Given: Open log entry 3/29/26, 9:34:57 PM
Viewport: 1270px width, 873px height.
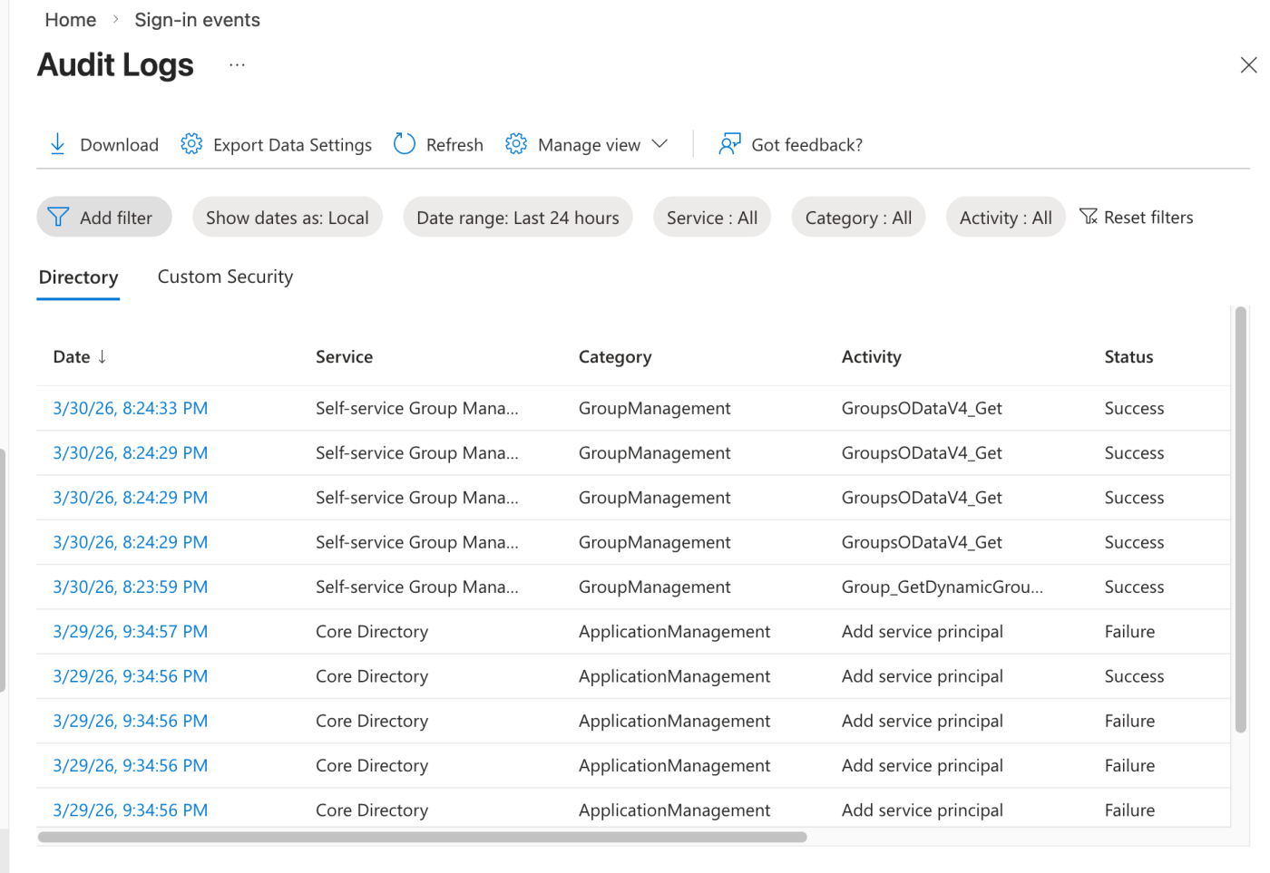Looking at the screenshot, I should pos(131,632).
